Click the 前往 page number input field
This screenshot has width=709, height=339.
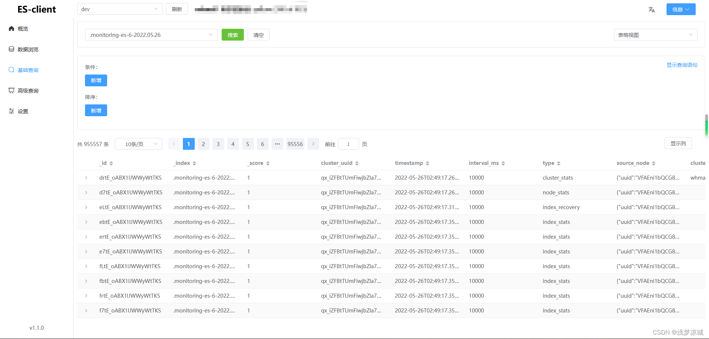click(348, 144)
